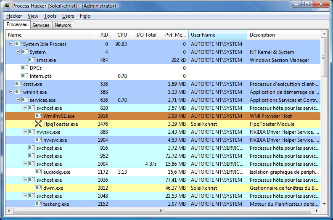The image size is (333, 220).
Task: Collapse the nvvsvc.exe parent node
Action: pos(24,132)
